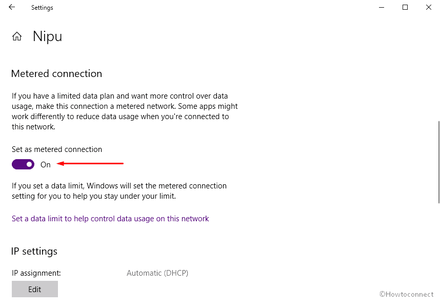Viewport: 440px width, 307px height.
Task: Open Settings home via the house icon
Action: tap(17, 36)
